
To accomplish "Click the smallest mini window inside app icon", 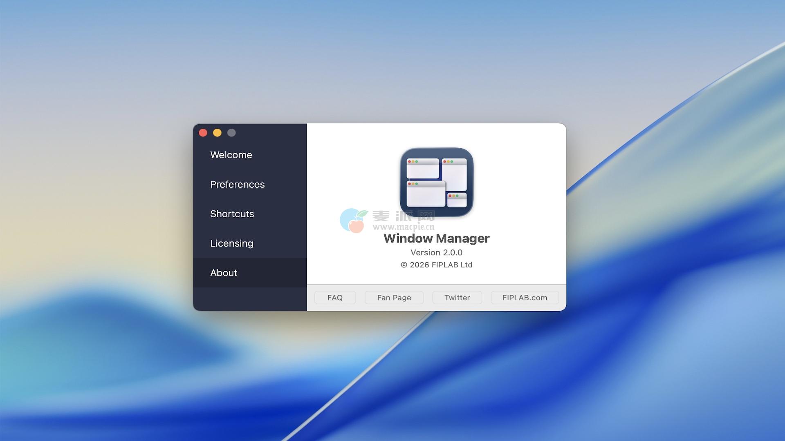I will (x=457, y=200).
